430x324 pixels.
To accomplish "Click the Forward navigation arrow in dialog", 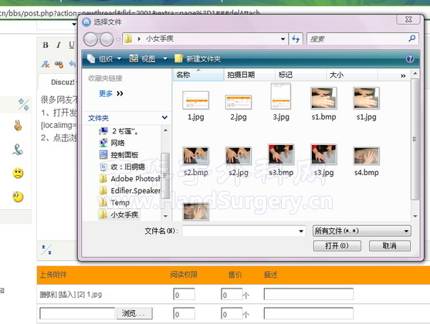I will [x=107, y=39].
